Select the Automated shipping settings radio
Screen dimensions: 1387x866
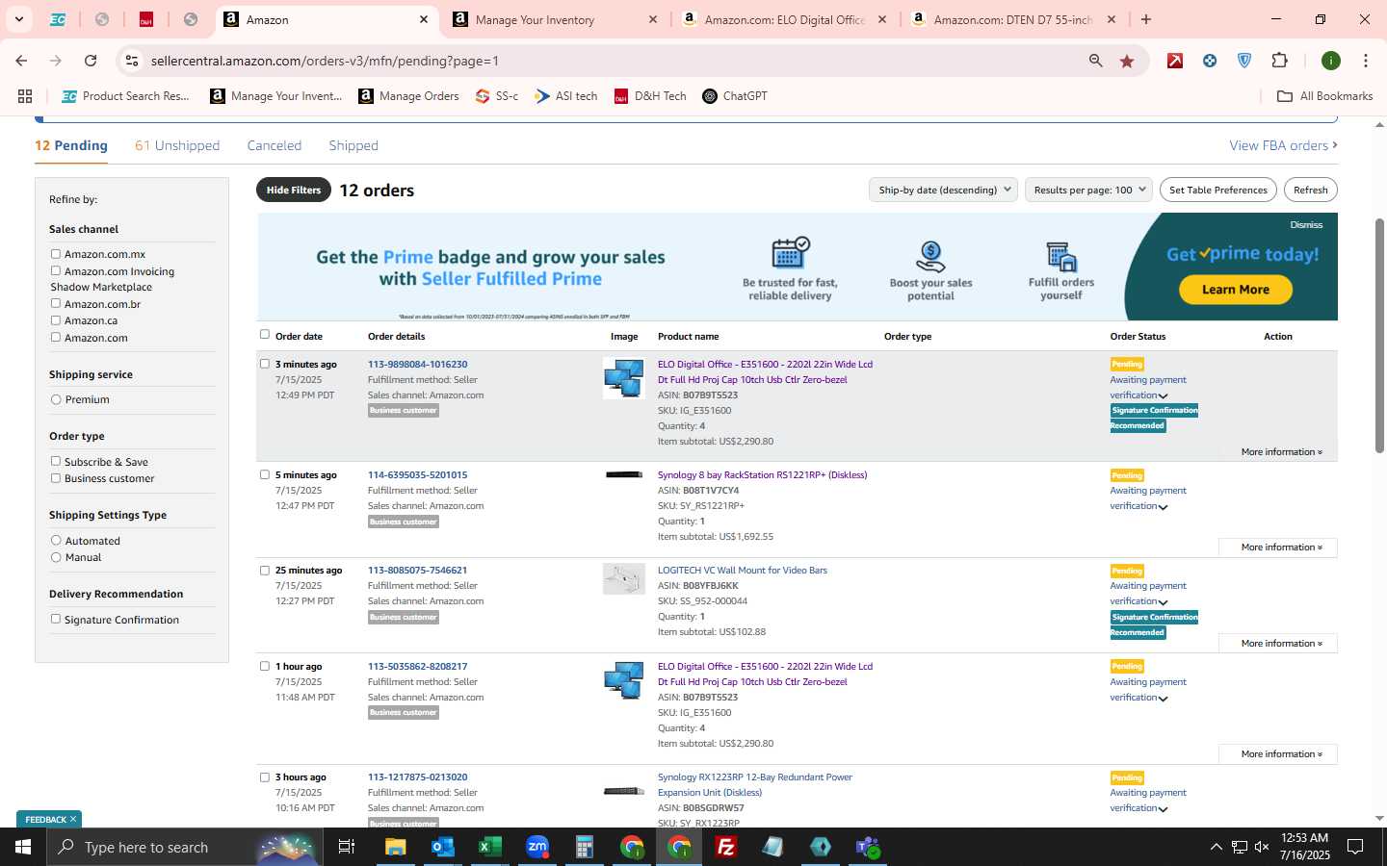coord(56,540)
